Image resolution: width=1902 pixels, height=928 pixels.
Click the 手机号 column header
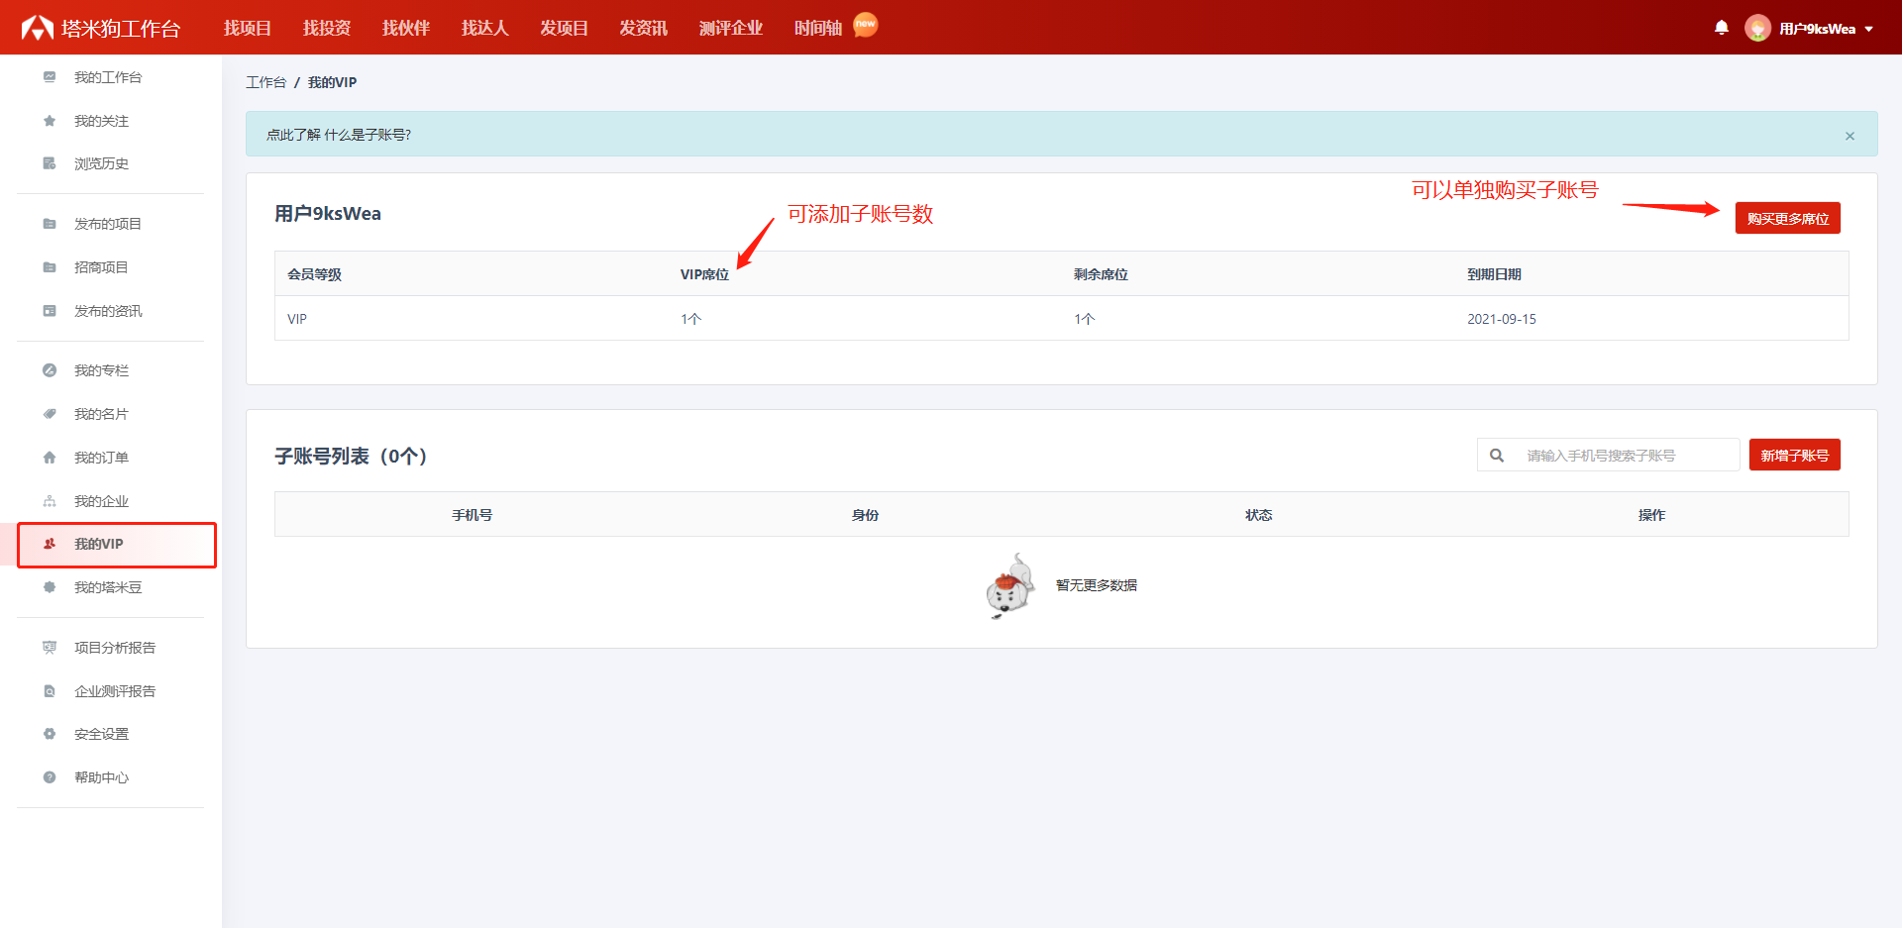tap(472, 515)
